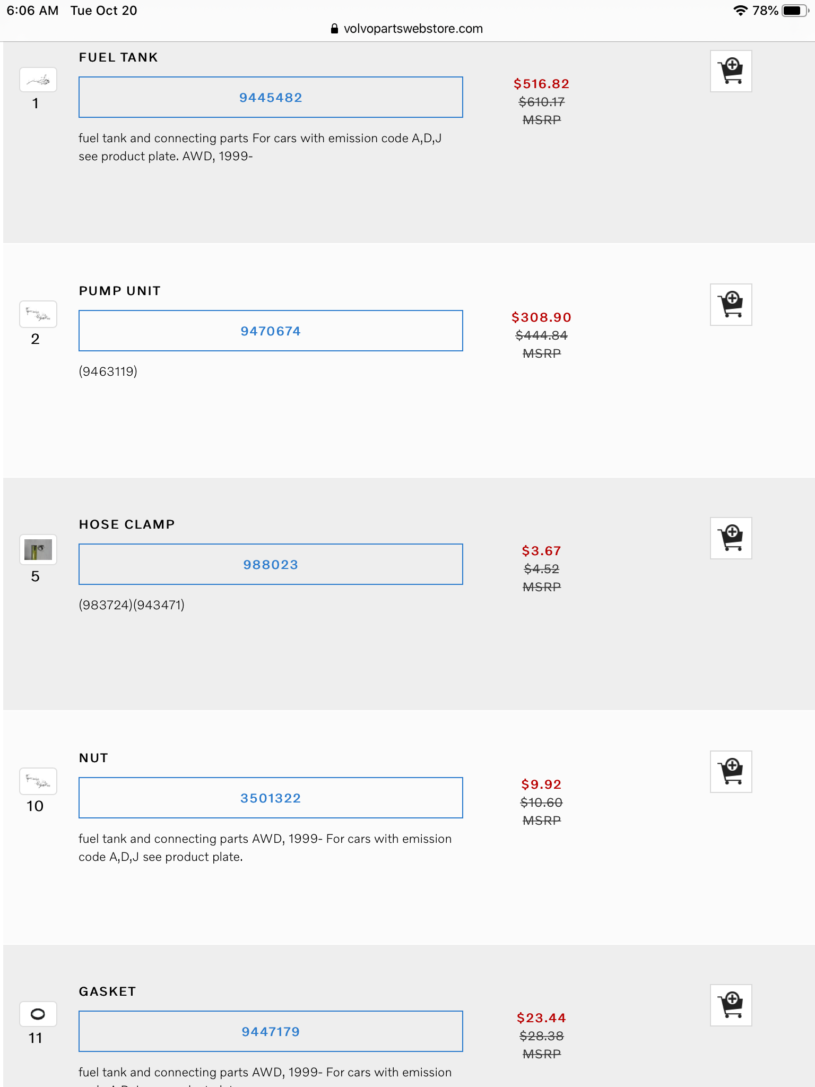This screenshot has height=1087, width=815.
Task: View Pump Unit diagram thumbnail
Action: pyautogui.click(x=38, y=314)
